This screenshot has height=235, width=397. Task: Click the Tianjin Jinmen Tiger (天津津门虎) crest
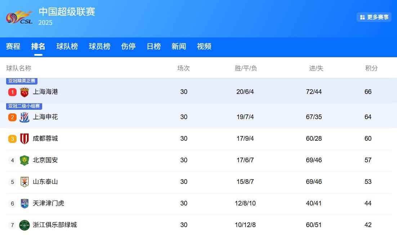pyautogui.click(x=24, y=204)
